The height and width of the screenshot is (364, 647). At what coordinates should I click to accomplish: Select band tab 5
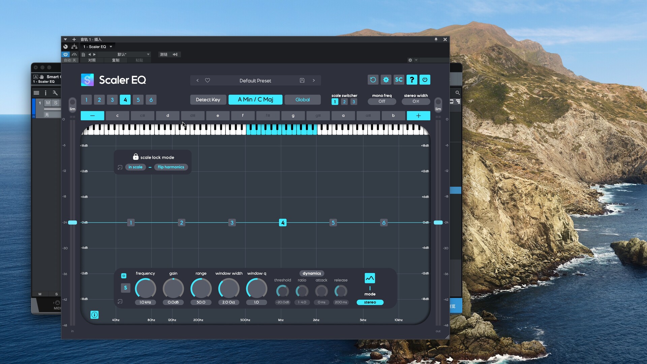point(138,100)
